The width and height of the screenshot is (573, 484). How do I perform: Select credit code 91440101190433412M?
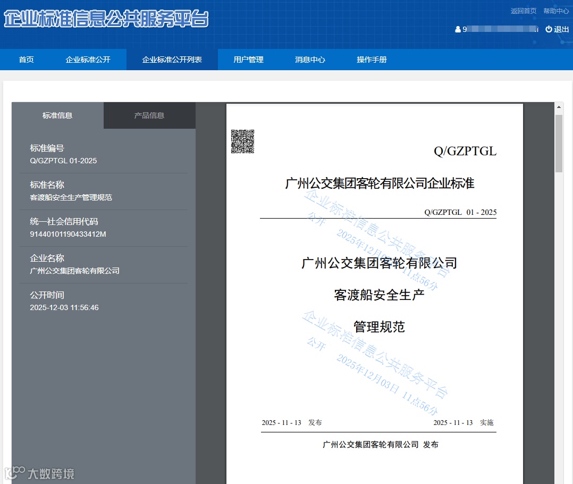click(68, 235)
